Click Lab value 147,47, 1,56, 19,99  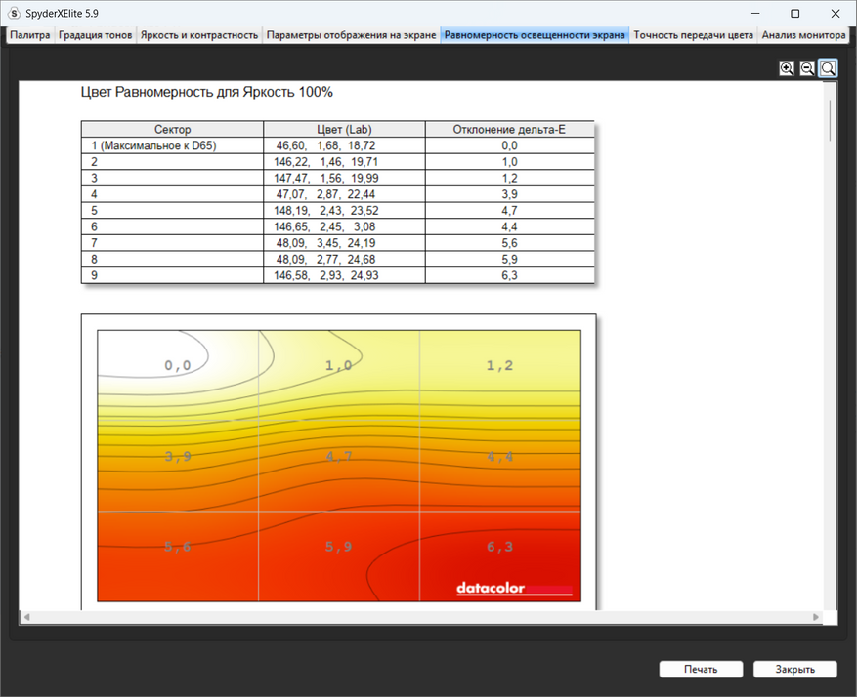(x=325, y=178)
